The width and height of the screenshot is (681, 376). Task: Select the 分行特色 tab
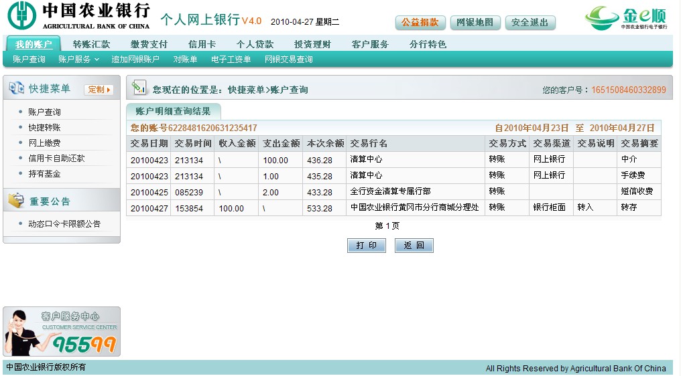(x=428, y=44)
